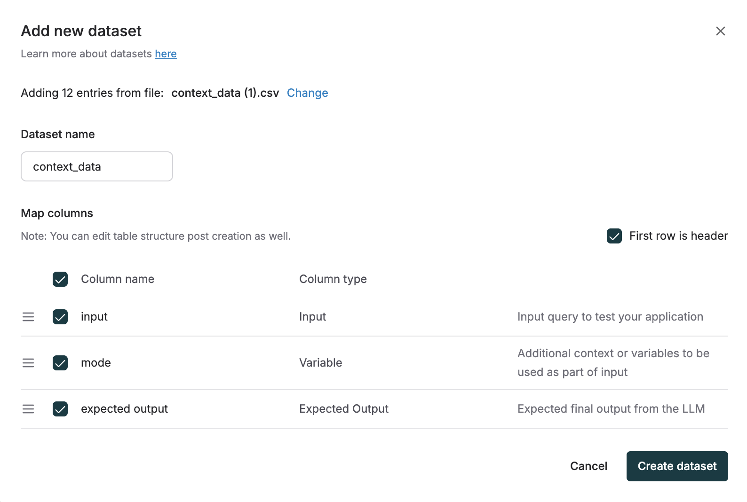Viewport: 747px width, 502px height.
Task: Disable the mode column checkbox
Action: click(60, 363)
